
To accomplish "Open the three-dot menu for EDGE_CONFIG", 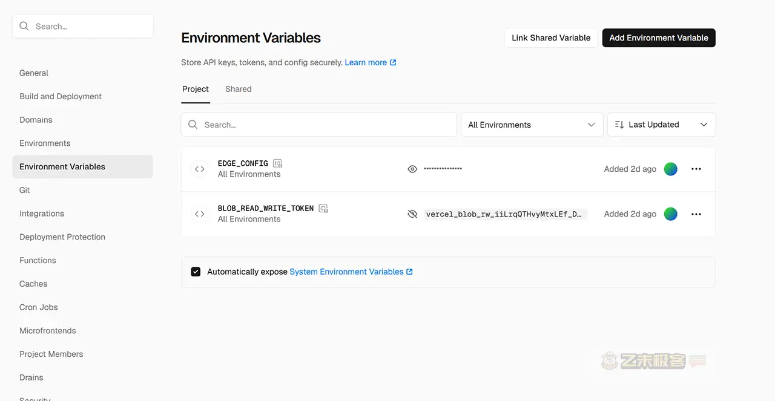I will click(x=696, y=169).
